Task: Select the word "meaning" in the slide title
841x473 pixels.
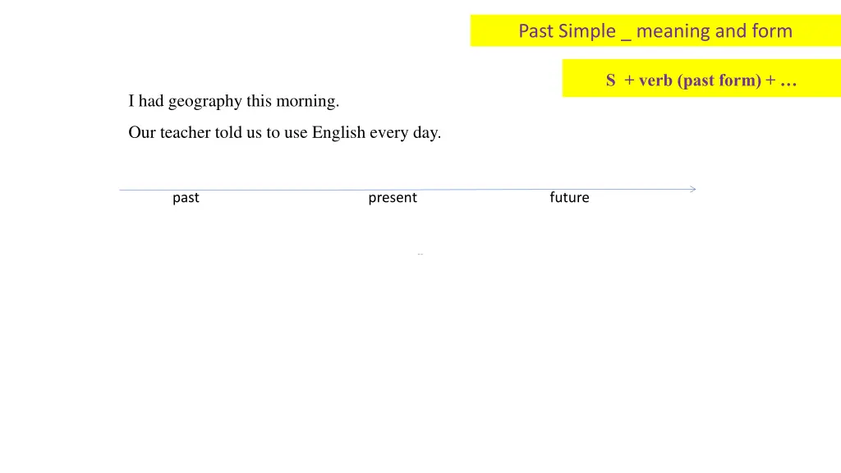Action: click(673, 31)
